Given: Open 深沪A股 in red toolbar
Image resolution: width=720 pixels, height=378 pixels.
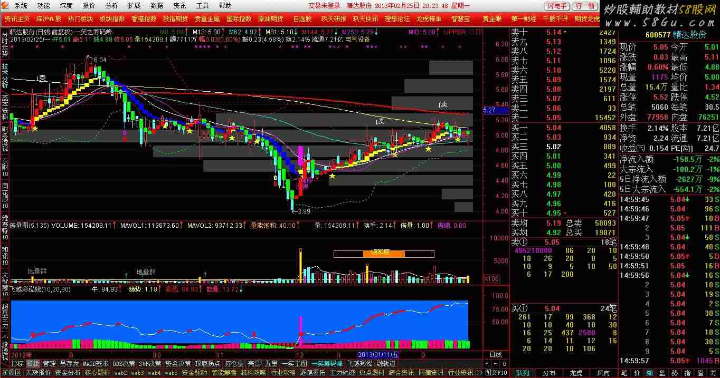Looking at the screenshot, I should (x=49, y=18).
